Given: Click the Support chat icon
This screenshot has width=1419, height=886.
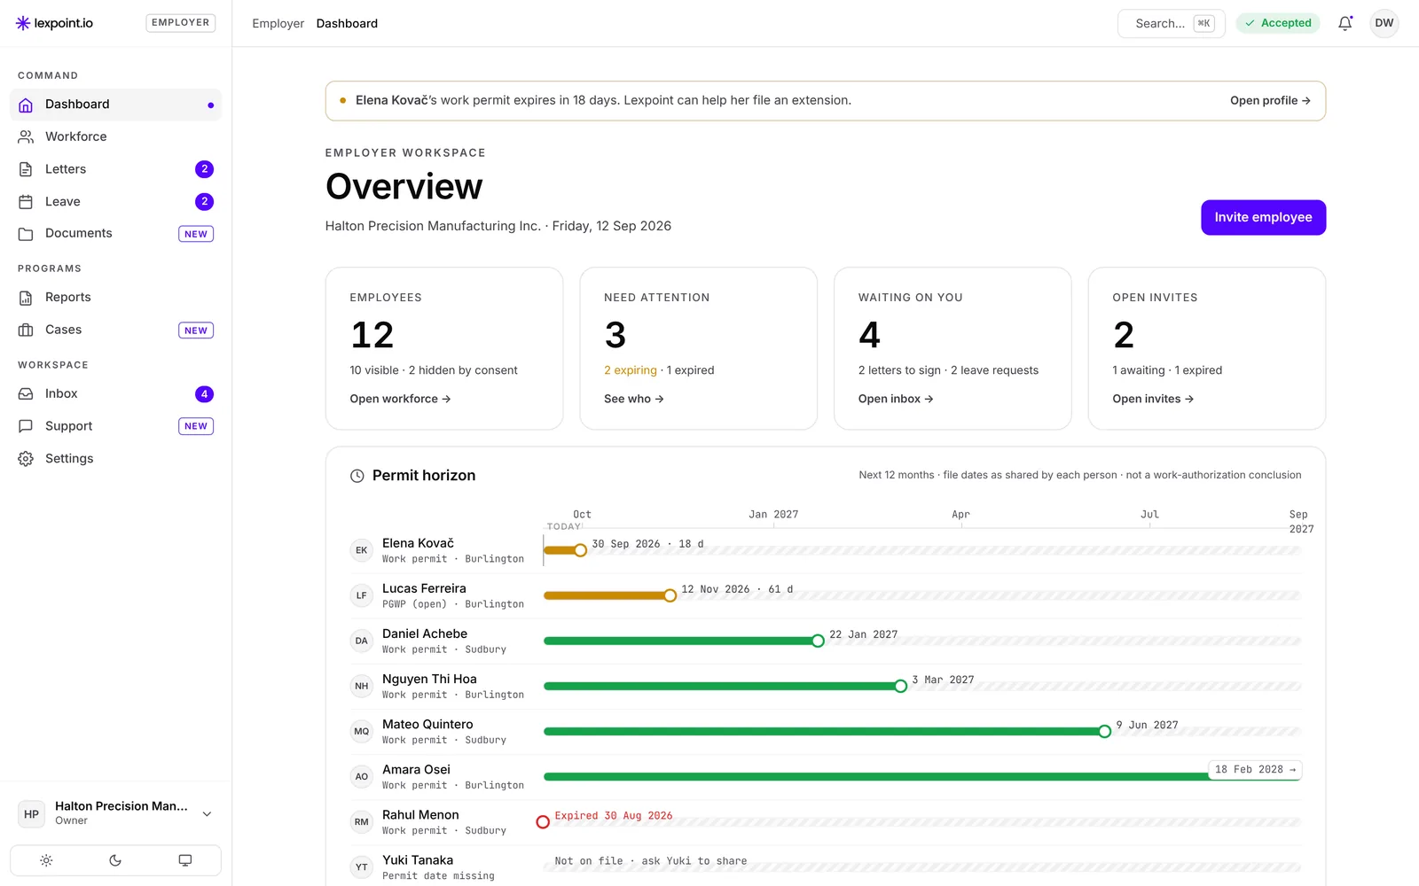Looking at the screenshot, I should (26, 426).
